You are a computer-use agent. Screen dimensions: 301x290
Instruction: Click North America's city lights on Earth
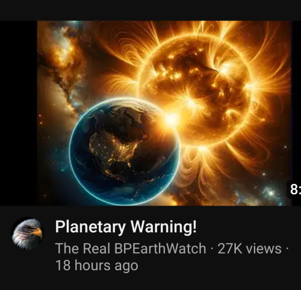point(114,149)
